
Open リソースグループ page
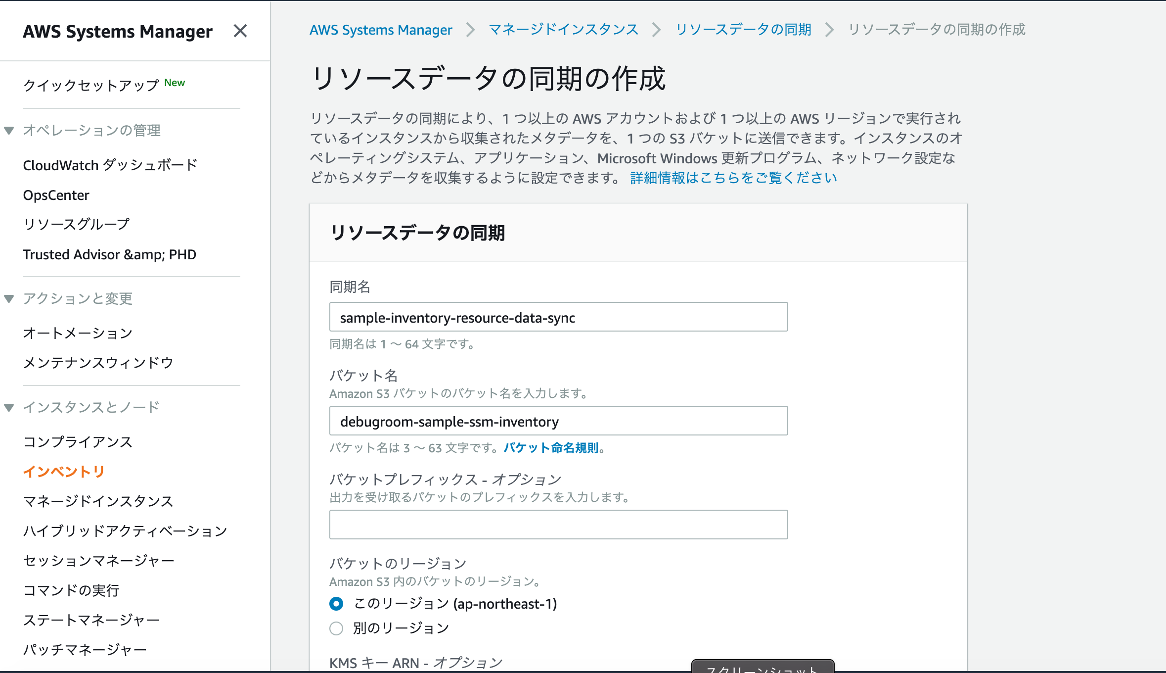(x=76, y=224)
